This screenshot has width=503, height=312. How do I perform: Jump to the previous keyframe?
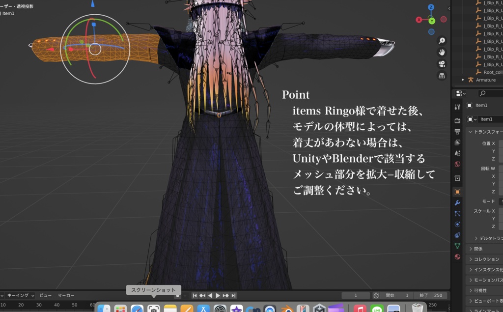click(x=202, y=295)
